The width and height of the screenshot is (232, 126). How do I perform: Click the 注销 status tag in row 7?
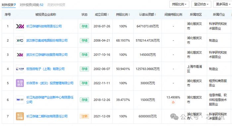(84, 116)
